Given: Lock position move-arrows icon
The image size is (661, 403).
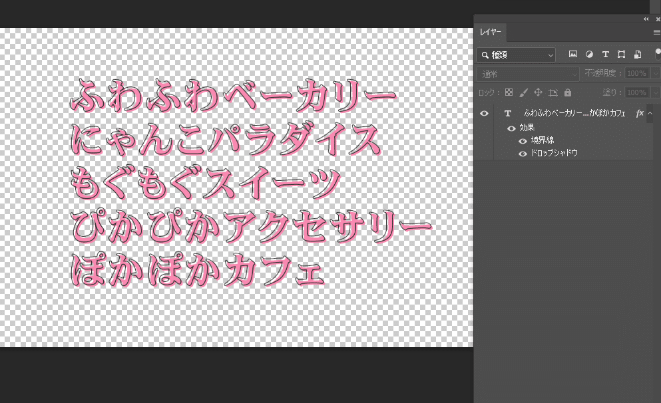Looking at the screenshot, I should (x=538, y=92).
